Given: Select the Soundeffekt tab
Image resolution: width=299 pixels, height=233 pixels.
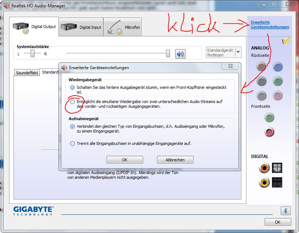Looking at the screenshot, I should coord(27,73).
